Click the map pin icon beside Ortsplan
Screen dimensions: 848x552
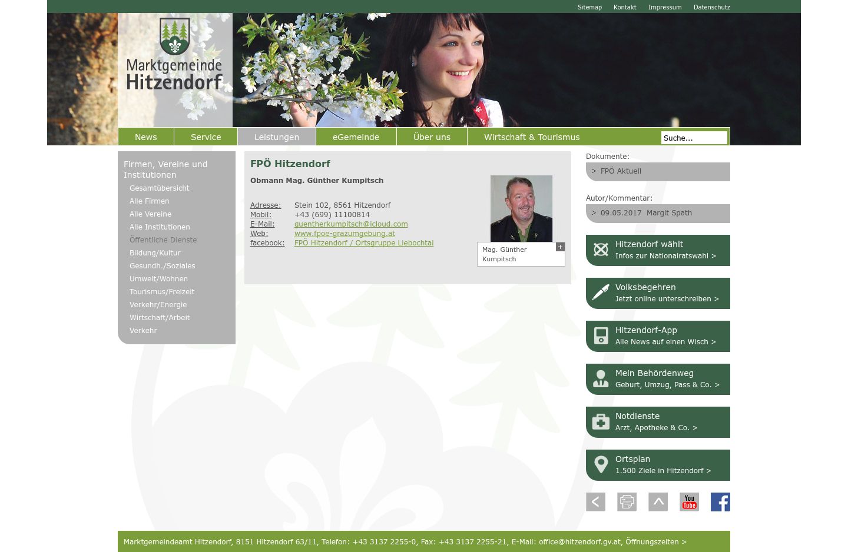point(601,465)
